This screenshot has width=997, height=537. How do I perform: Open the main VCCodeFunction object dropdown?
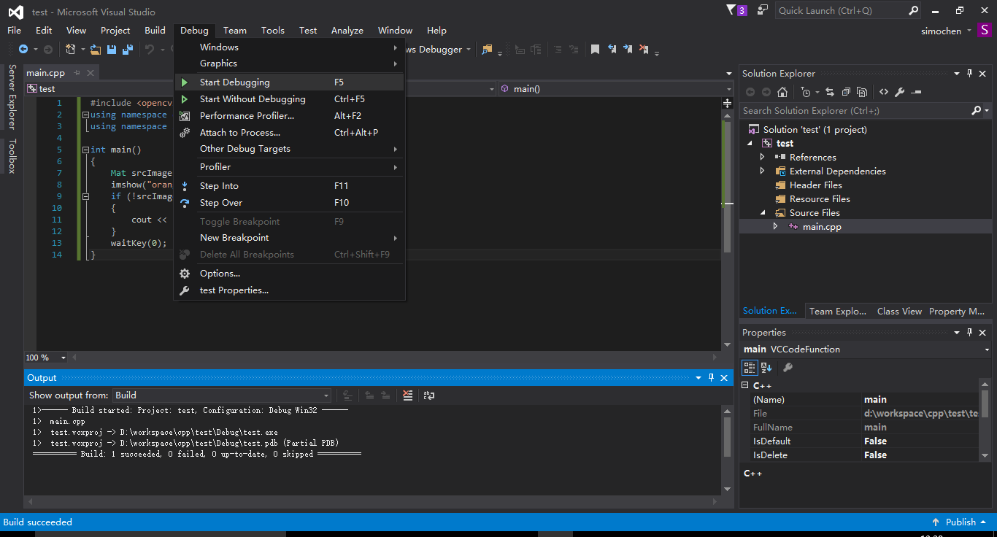pos(986,349)
